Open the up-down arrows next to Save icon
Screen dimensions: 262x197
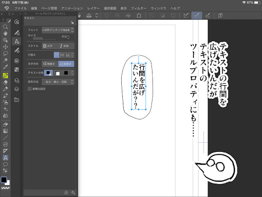[97, 15]
